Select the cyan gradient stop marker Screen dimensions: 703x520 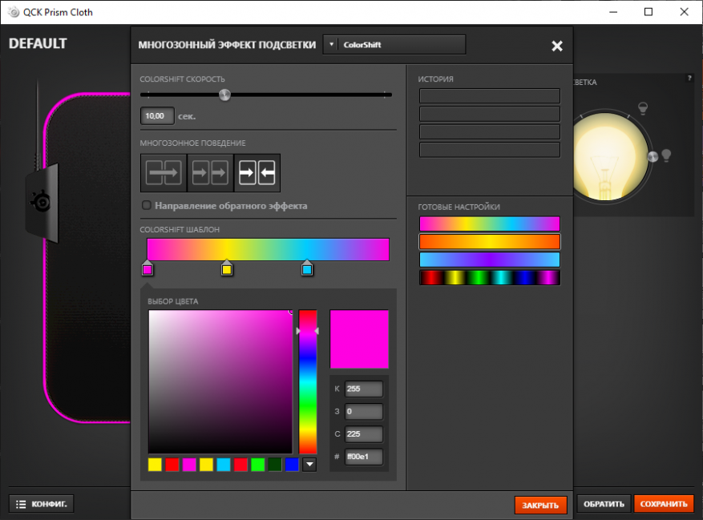click(307, 268)
